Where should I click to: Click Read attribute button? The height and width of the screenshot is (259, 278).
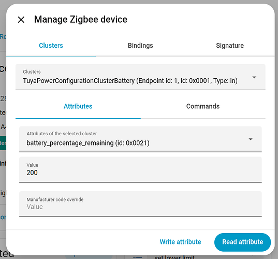(x=243, y=242)
